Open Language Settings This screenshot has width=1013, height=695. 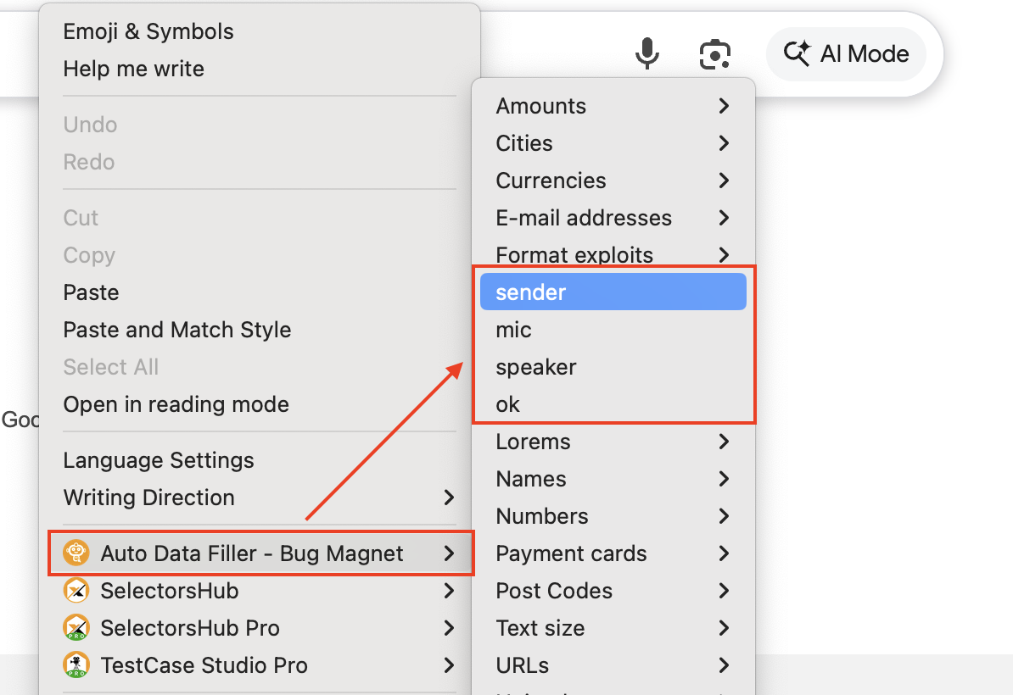158,460
